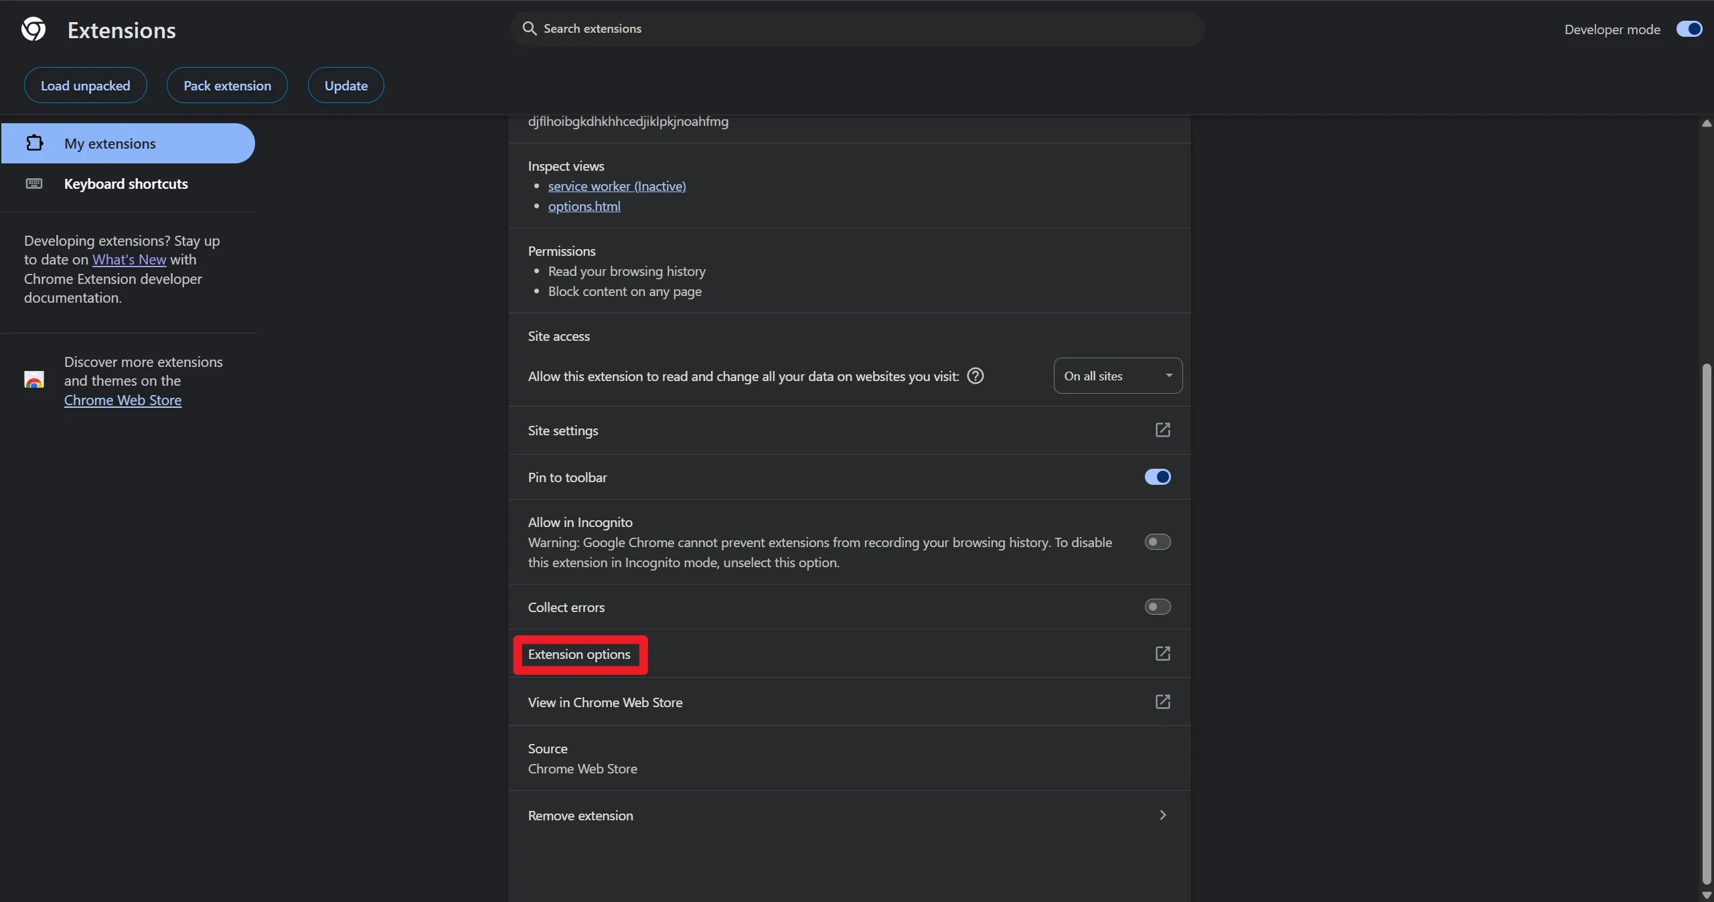
Task: Click the keyboard icon beside Keyboard shortcuts
Action: (33, 183)
